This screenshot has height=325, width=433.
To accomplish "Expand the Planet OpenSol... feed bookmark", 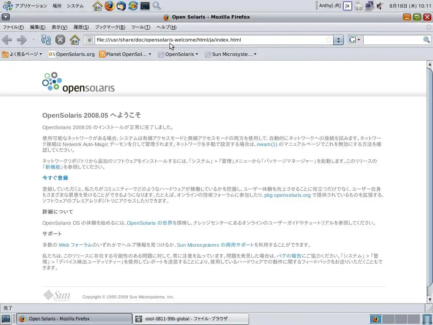I will tap(125, 54).
